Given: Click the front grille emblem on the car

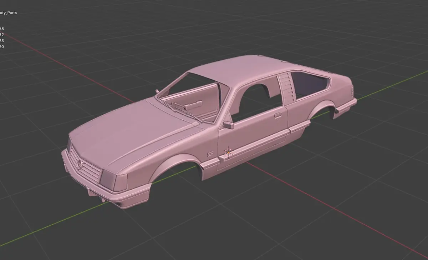Looking at the screenshot, I should point(80,164).
